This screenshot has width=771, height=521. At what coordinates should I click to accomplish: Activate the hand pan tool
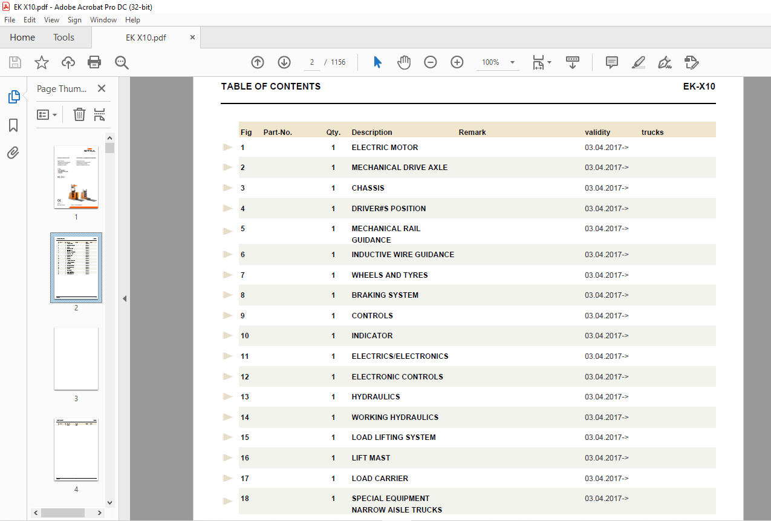(404, 62)
